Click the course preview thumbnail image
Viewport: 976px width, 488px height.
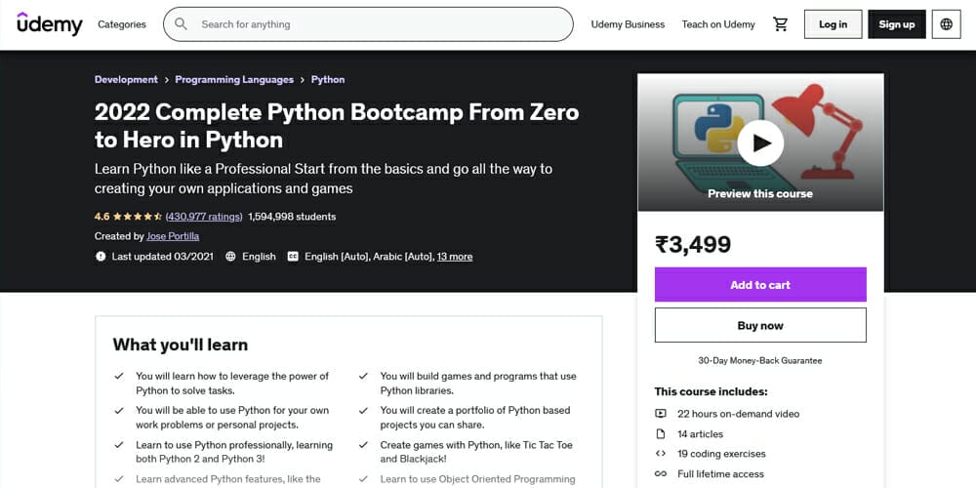coord(760,142)
